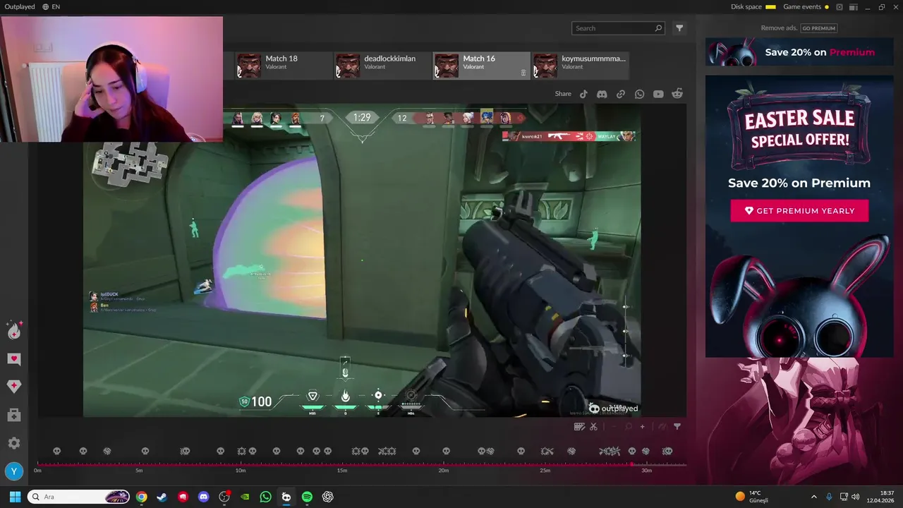Open Spotify from the taskbar
The image size is (903, 508).
[x=307, y=497]
